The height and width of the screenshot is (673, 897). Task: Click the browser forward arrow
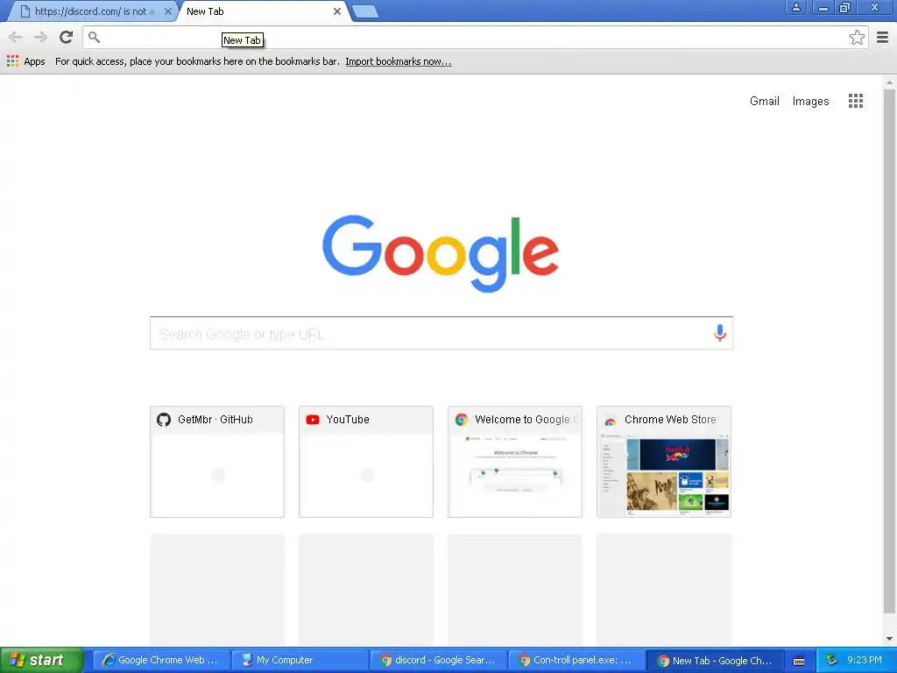point(40,38)
